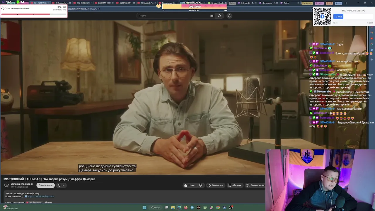Open Firefox from the taskbar
375x211 pixels.
coord(186,207)
